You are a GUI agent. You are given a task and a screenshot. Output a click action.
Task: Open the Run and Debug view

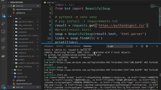tap(3, 23)
